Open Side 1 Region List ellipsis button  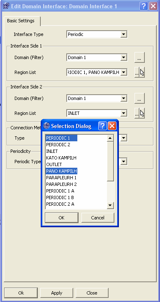pos(137,72)
